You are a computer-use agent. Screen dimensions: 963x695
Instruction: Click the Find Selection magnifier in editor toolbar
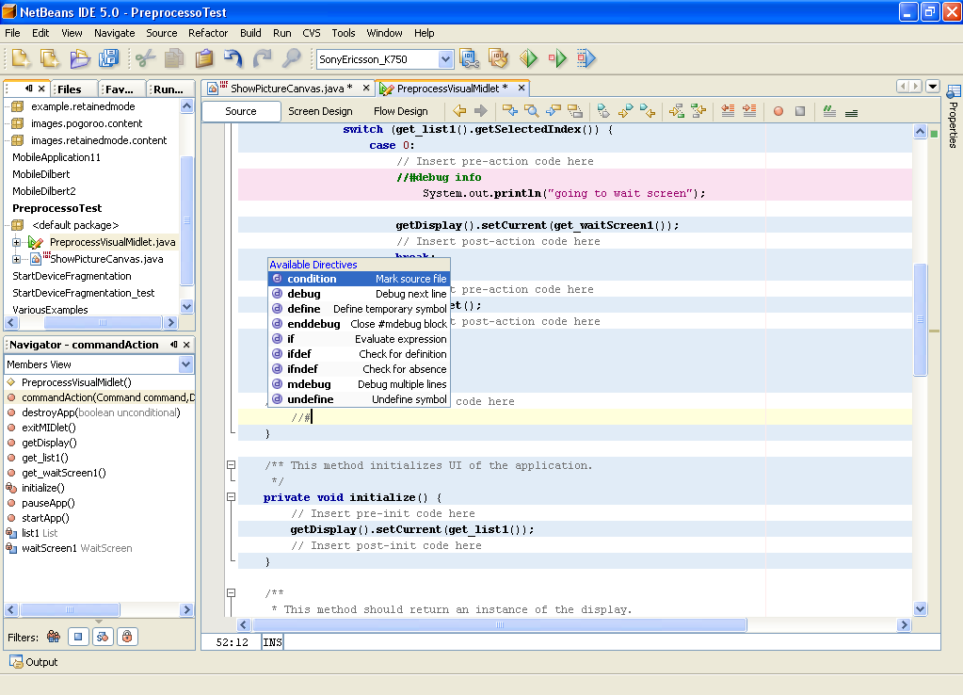(532, 111)
